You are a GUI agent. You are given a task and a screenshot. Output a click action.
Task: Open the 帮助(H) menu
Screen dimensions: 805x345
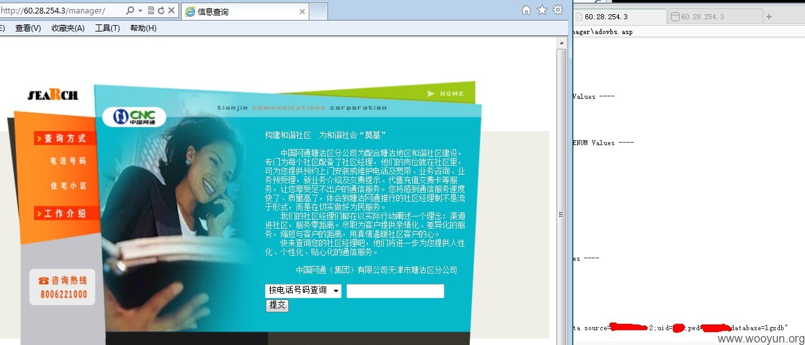[x=143, y=28]
